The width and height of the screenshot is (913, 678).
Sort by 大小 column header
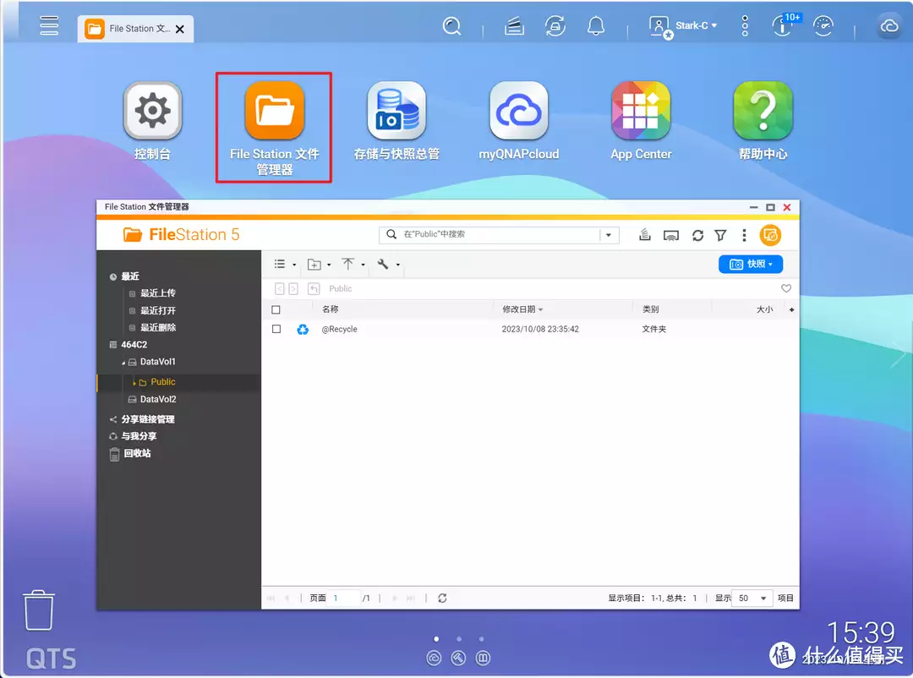[764, 309]
